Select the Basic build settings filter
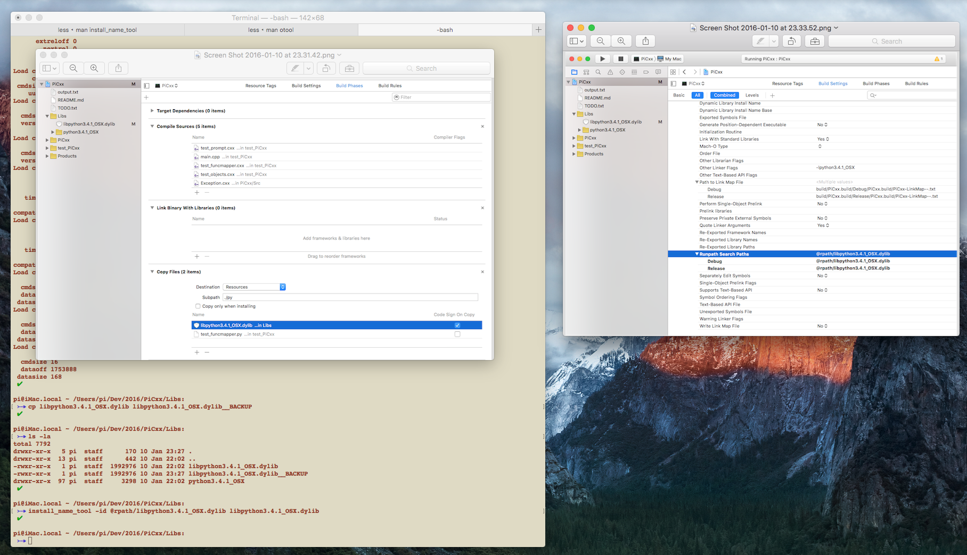This screenshot has width=967, height=555. 679,95
